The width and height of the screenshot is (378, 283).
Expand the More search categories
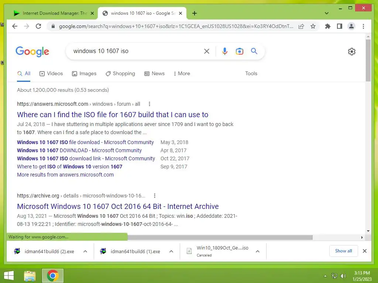coord(182,74)
